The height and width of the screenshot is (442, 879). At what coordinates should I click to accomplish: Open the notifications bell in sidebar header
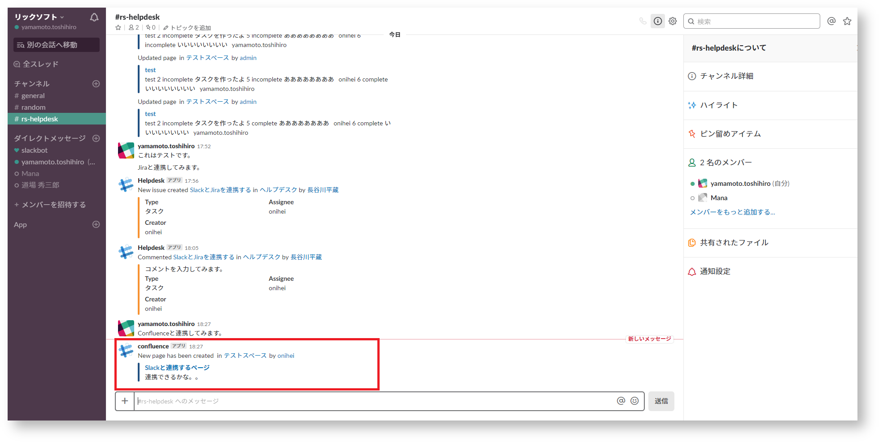tap(94, 17)
